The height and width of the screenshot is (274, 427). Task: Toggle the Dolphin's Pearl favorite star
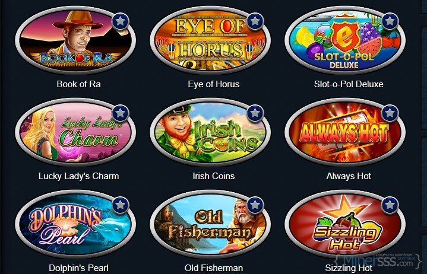pos(121,205)
